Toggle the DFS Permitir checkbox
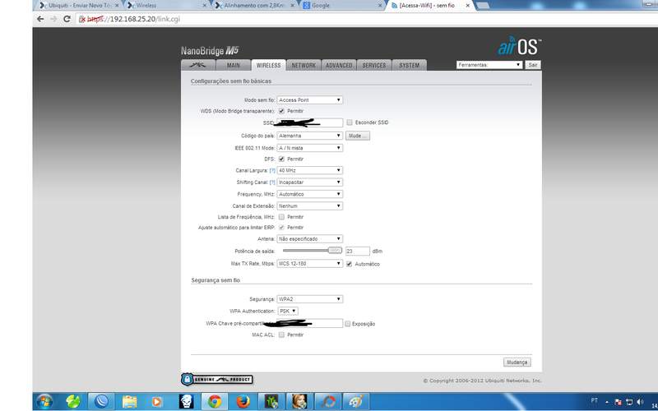This screenshot has width=658, height=411. [281, 159]
